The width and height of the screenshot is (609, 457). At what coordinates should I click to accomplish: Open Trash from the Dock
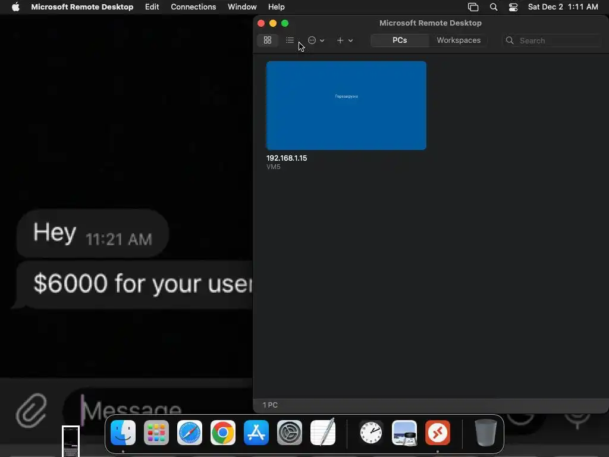tap(485, 433)
